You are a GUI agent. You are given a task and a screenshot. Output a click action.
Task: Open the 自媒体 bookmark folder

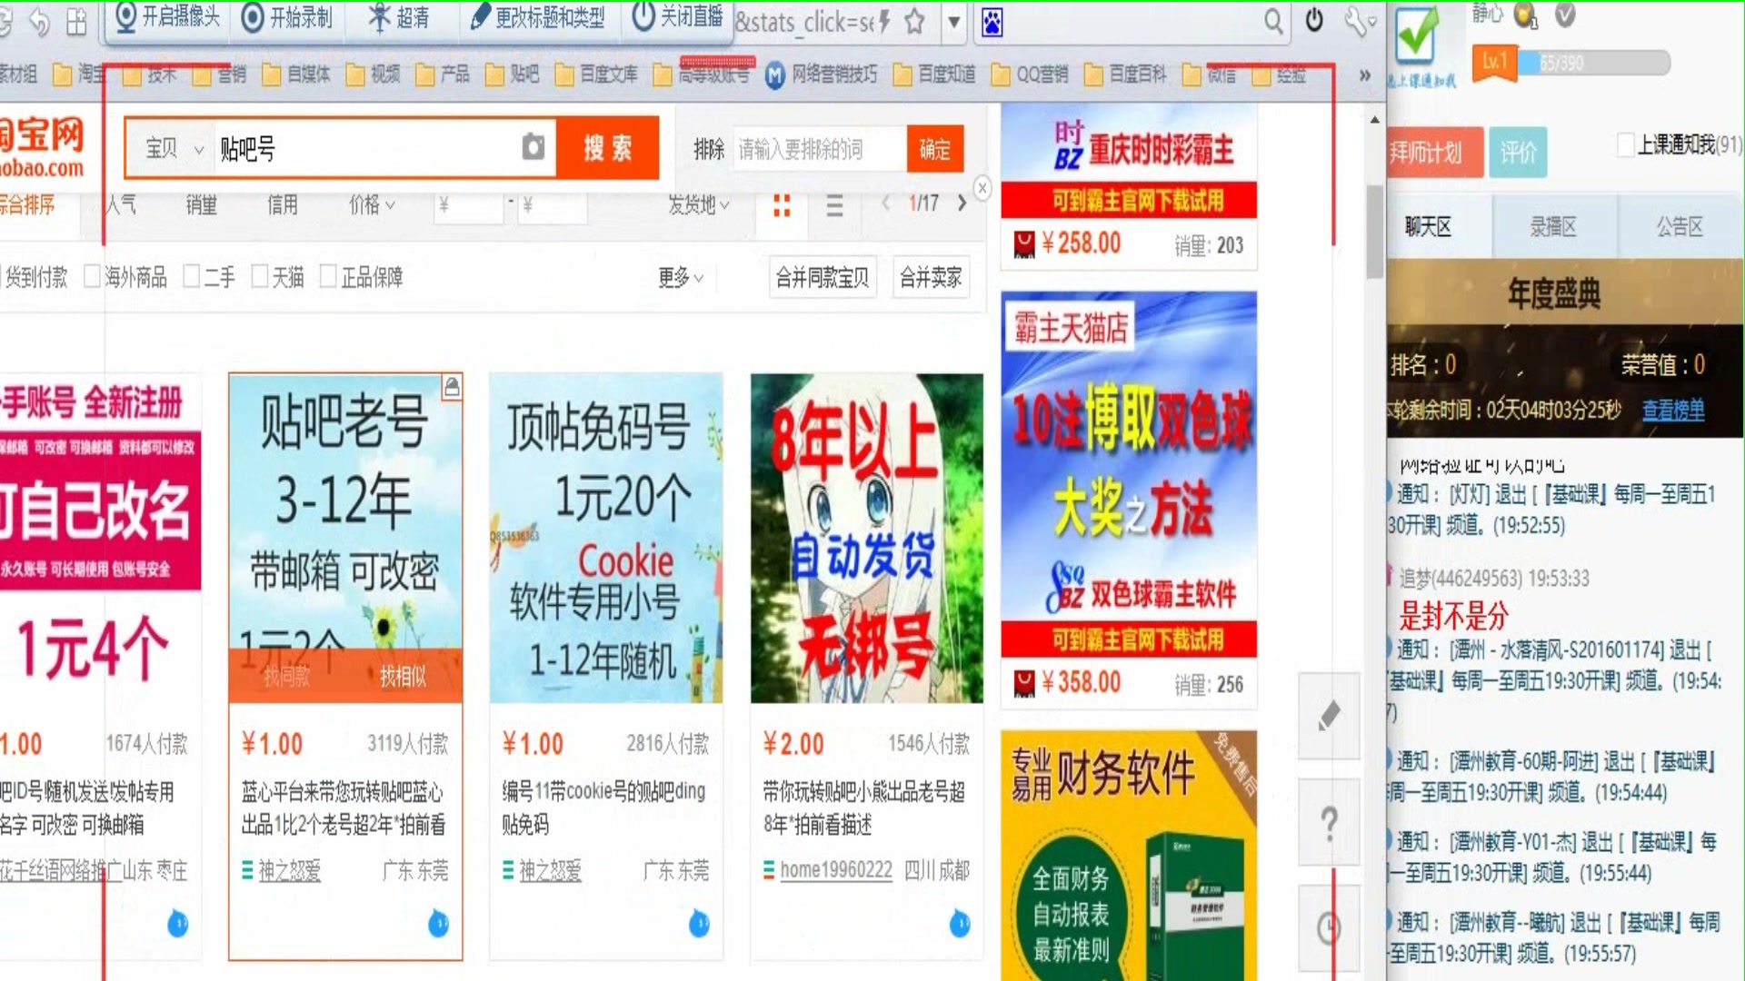pyautogui.click(x=296, y=74)
